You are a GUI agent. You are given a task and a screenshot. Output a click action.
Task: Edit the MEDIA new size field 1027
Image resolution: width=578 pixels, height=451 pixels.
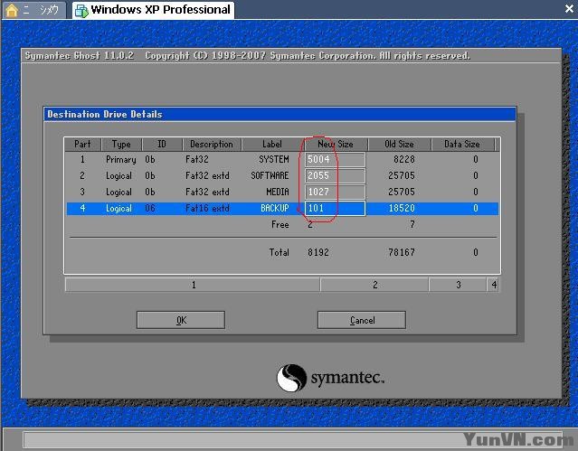pyautogui.click(x=335, y=192)
